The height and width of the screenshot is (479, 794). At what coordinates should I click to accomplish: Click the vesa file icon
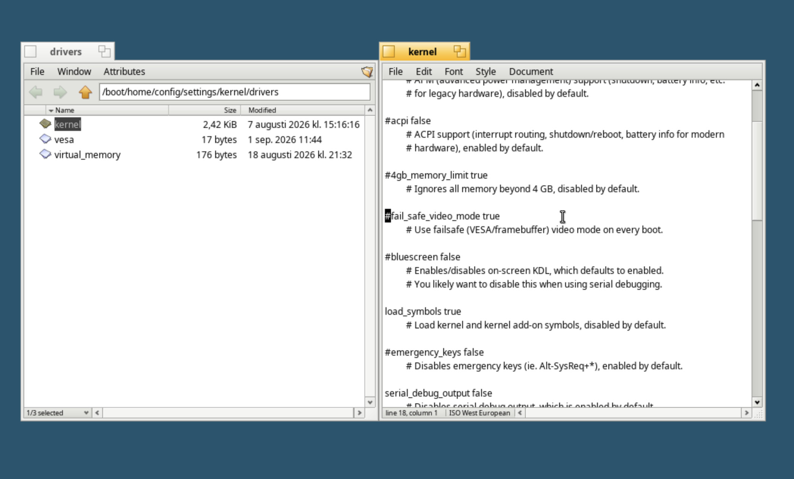(x=45, y=139)
